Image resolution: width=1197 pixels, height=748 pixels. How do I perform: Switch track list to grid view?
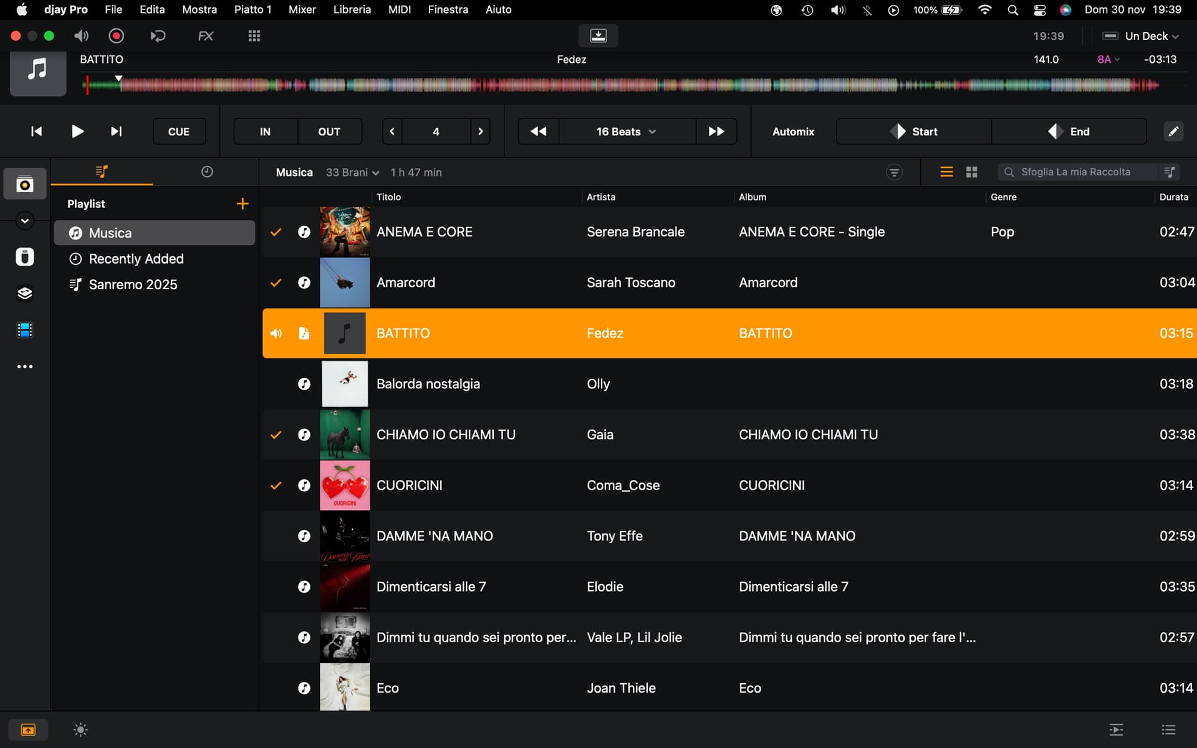[x=971, y=172]
